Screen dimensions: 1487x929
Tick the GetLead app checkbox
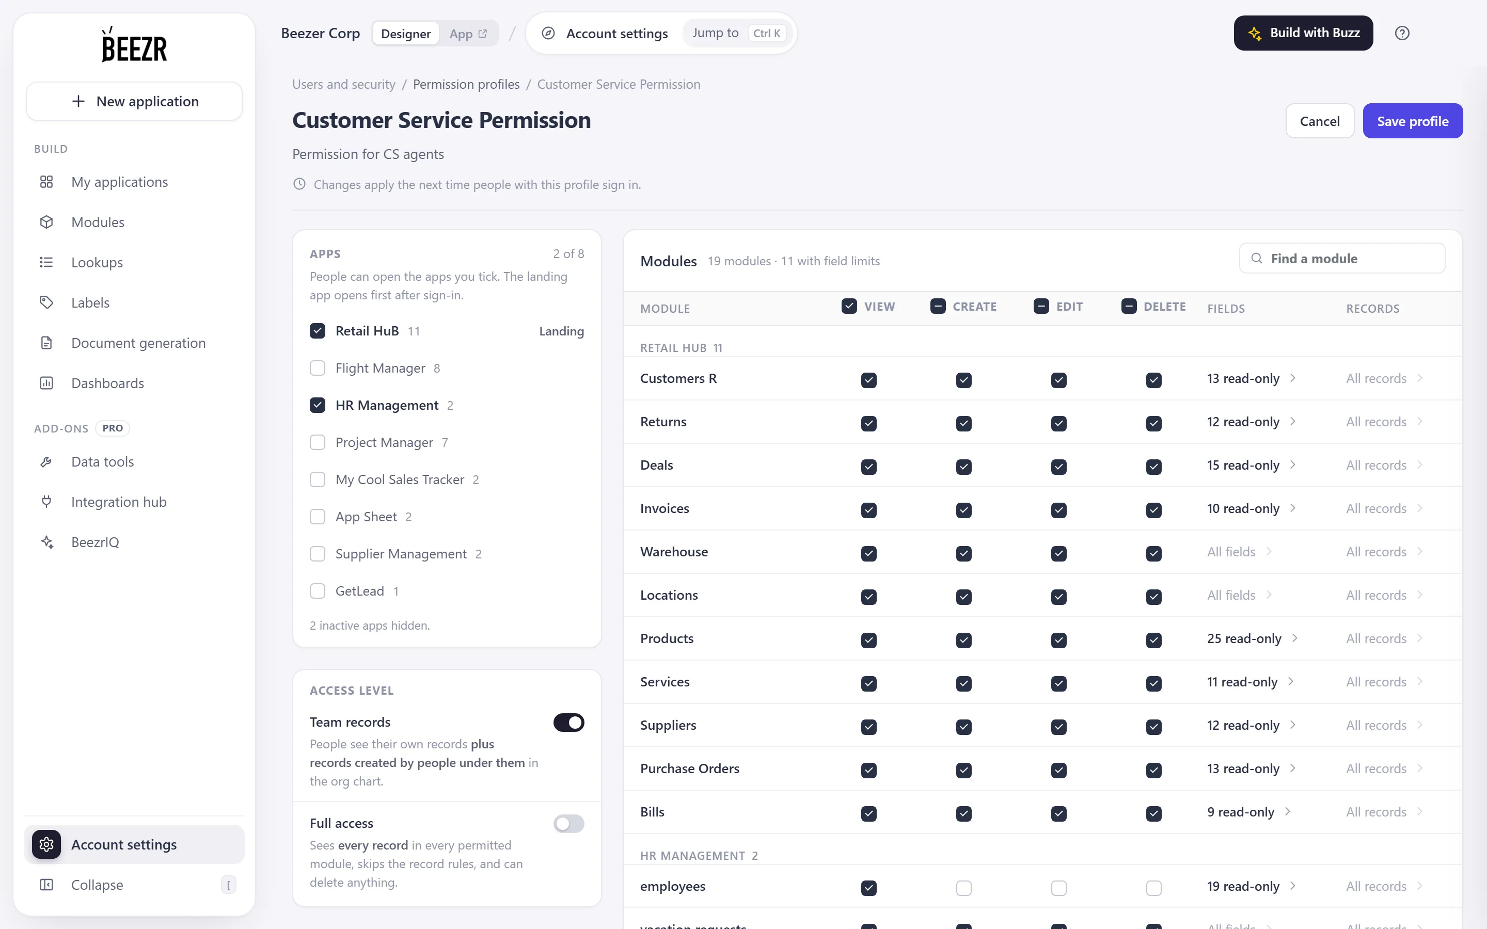pos(317,591)
